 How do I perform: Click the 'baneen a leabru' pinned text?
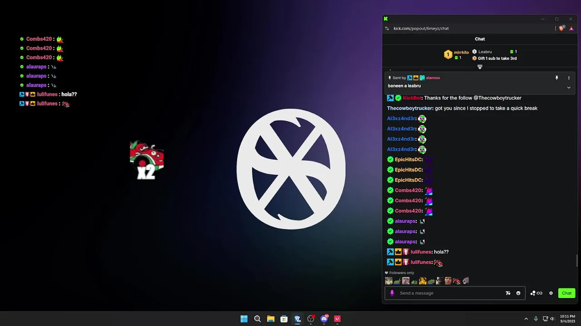point(404,86)
